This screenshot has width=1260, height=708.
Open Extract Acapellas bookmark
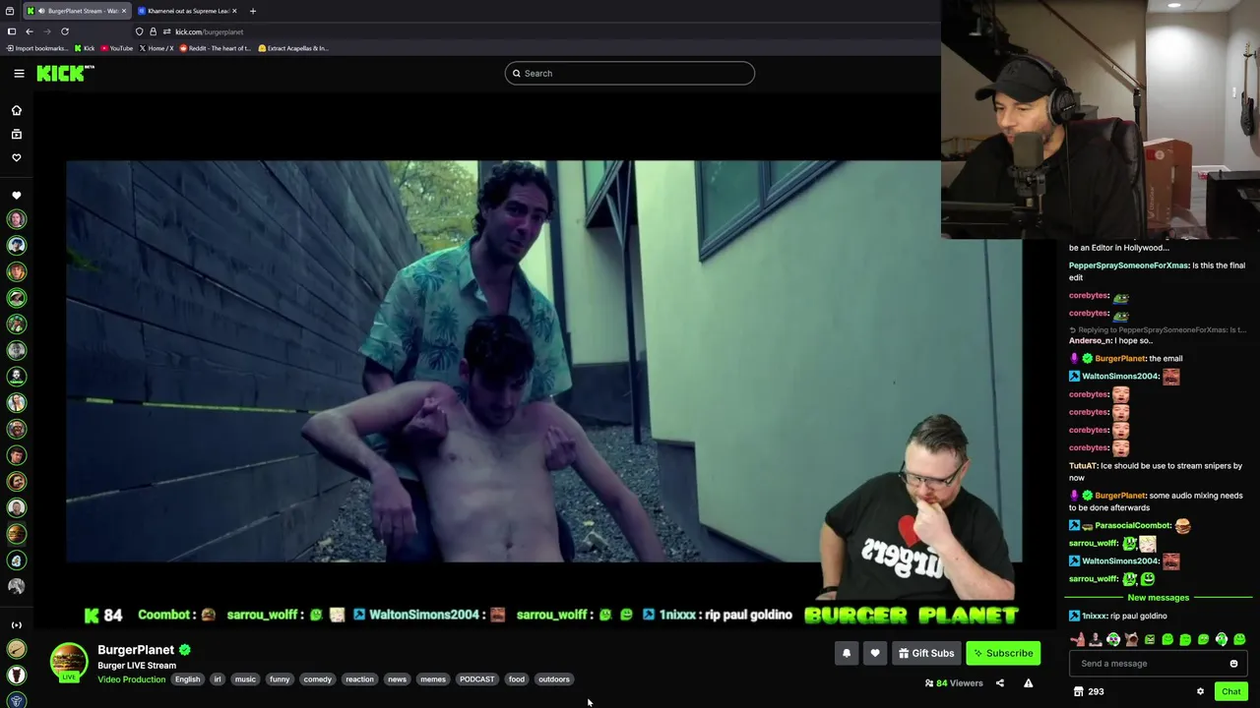(x=293, y=48)
